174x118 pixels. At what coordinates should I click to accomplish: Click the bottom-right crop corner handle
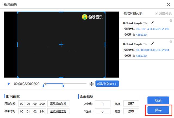pos(104,77)
